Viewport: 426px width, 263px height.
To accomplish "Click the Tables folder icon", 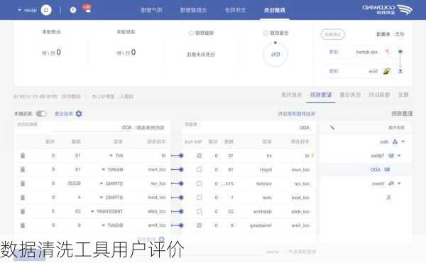I will (391, 156).
